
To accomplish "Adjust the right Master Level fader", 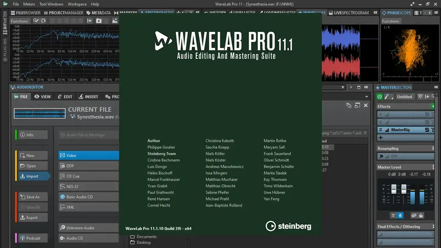I will pyautogui.click(x=404, y=189).
